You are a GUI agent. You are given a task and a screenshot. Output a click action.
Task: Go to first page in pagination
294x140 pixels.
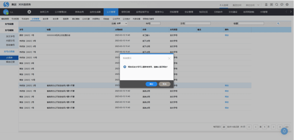pyautogui.click(x=249, y=127)
